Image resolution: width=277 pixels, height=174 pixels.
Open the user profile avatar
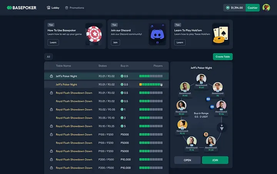[x=266, y=8]
